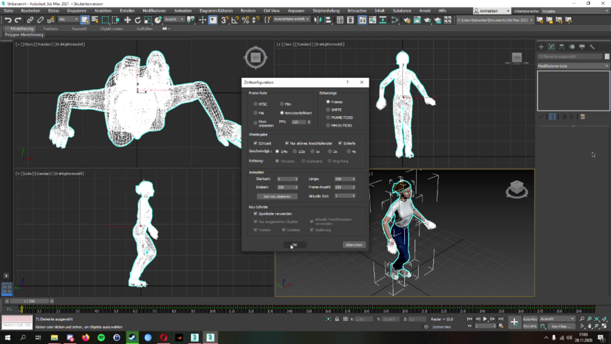Switch to the Freiform ribbon tab
Image resolution: width=611 pixels, height=344 pixels.
click(50, 28)
